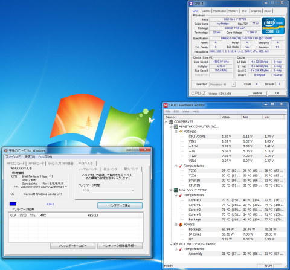Image resolution: width=290 pixels, height=270 pixels.
Task: Select the CPUTIN temperature row
Action: 237,185
